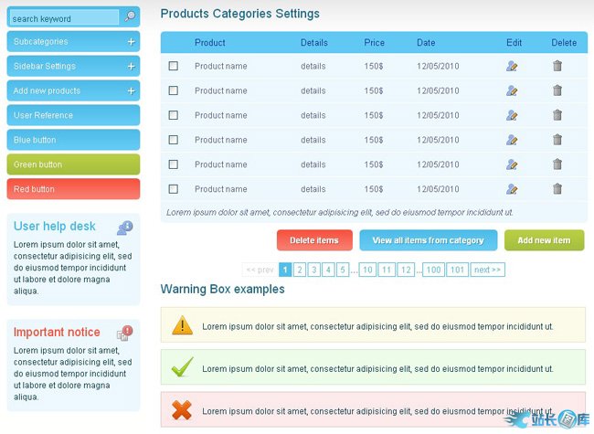594x434 pixels.
Task: Delete the last product row via trash icon
Action: click(x=557, y=189)
